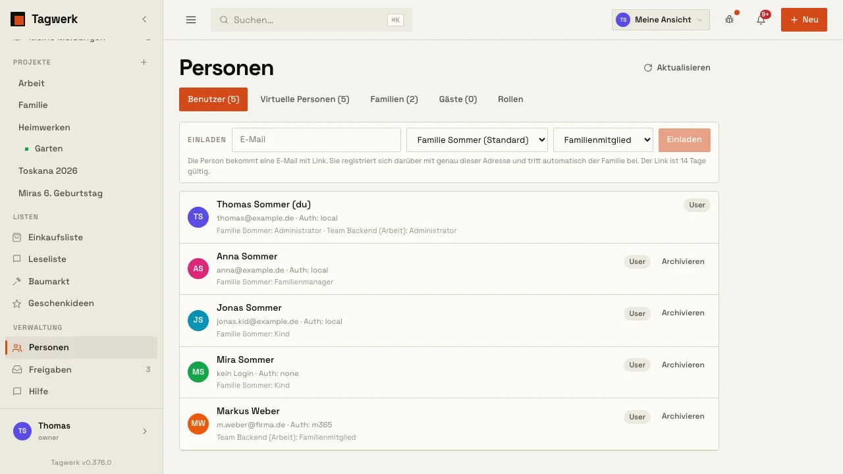Open the notifications bell
The height and width of the screenshot is (474, 843).
click(761, 20)
